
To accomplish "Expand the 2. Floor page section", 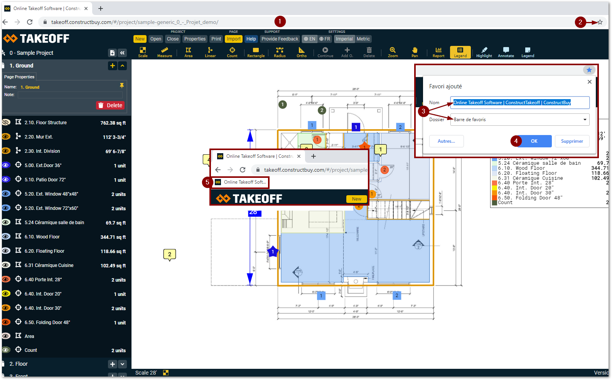I will pyautogui.click(x=123, y=364).
